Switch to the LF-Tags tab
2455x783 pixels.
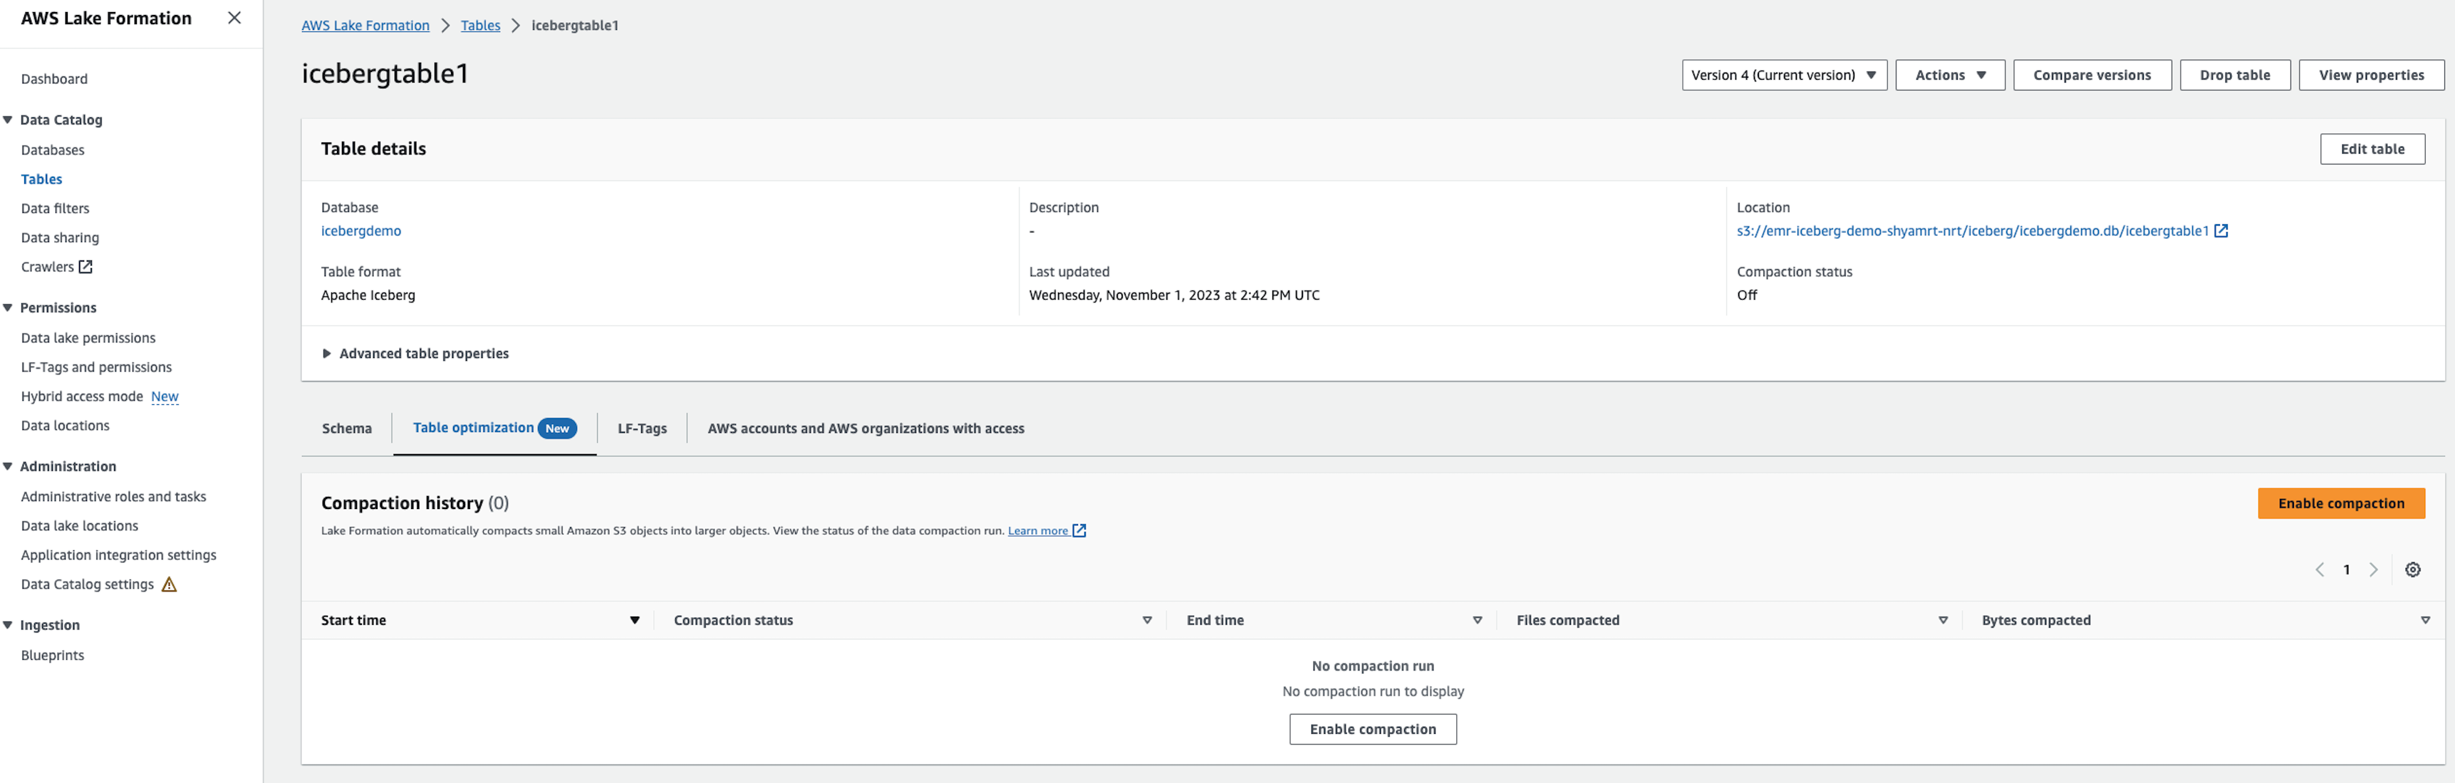(641, 429)
